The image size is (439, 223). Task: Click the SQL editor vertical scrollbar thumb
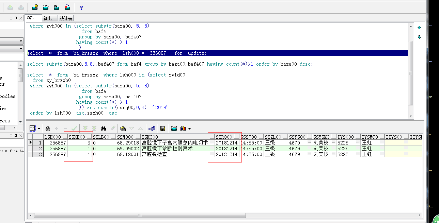pos(410,73)
